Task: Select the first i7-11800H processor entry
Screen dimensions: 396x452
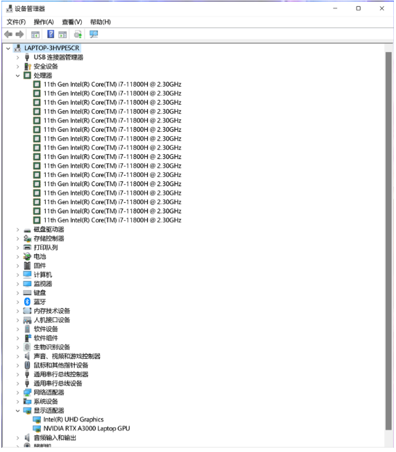Action: 112,85
